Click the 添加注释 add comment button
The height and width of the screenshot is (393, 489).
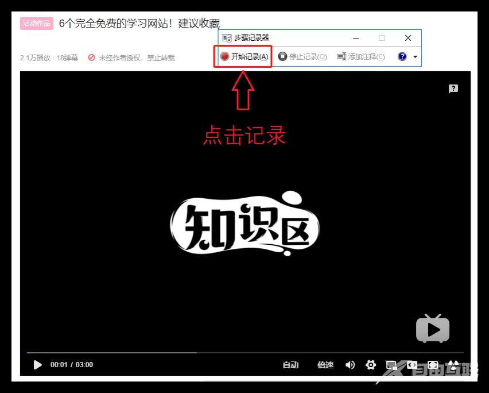(x=360, y=57)
